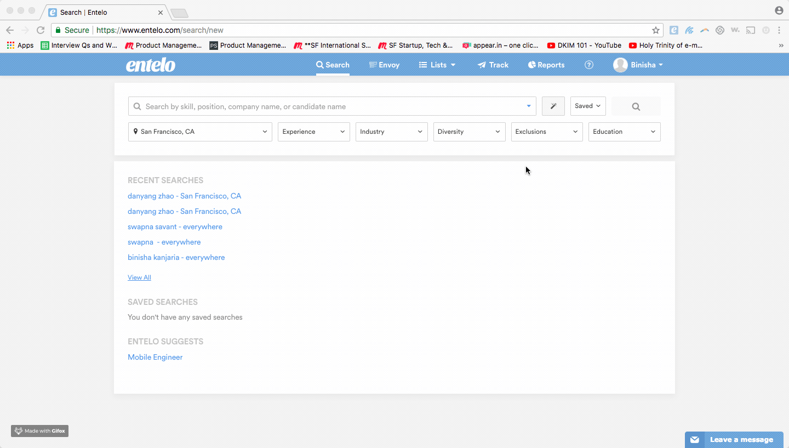Viewport: 789px width, 448px height.
Task: Focus the skill or candidate search field
Action: coord(333,106)
